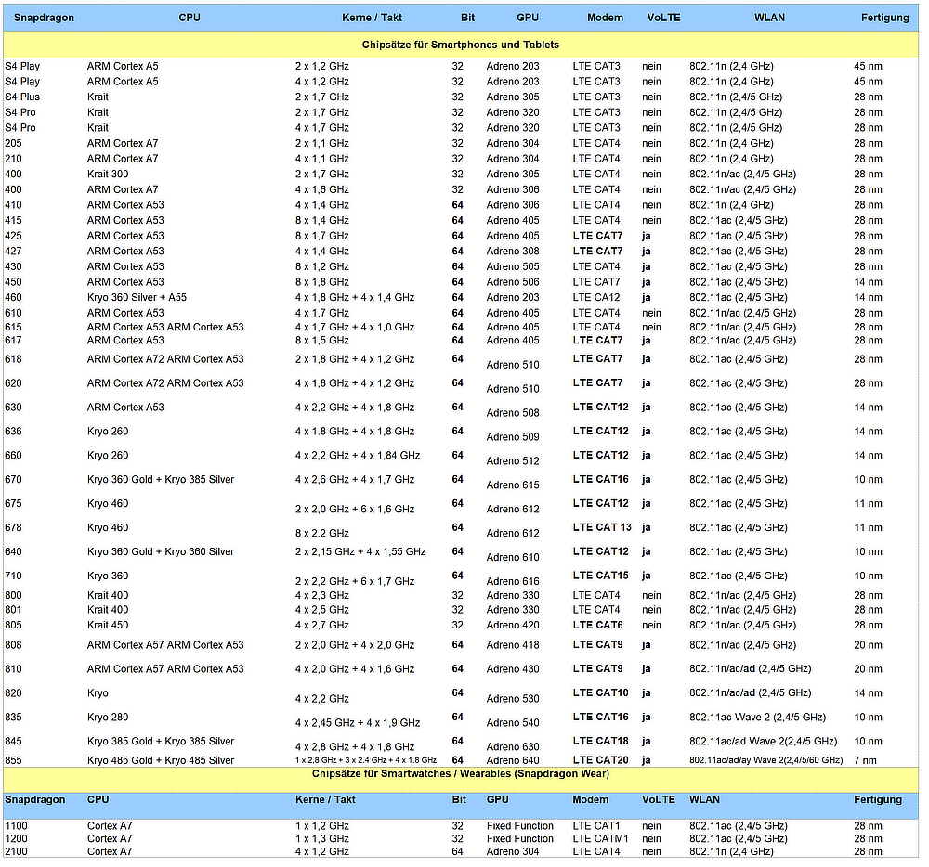Click the 'Adreno 430' GPU cell
Viewport: 929px width, 867px height.
[x=513, y=669]
